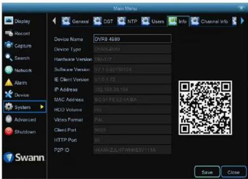Click the Device Name input field

point(132,39)
